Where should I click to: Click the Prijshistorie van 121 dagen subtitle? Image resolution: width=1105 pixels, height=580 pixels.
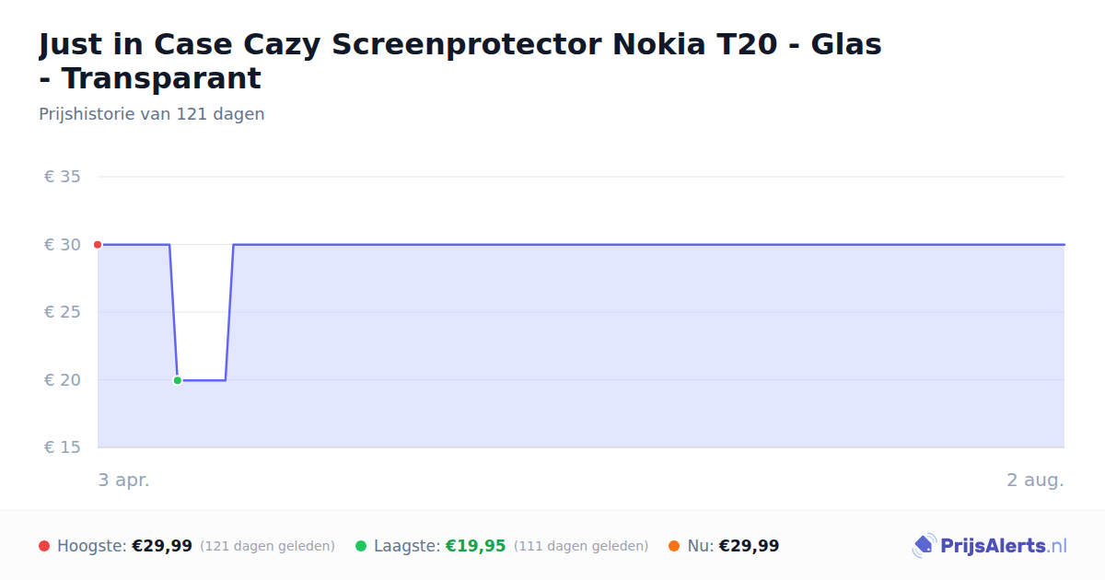tap(152, 114)
